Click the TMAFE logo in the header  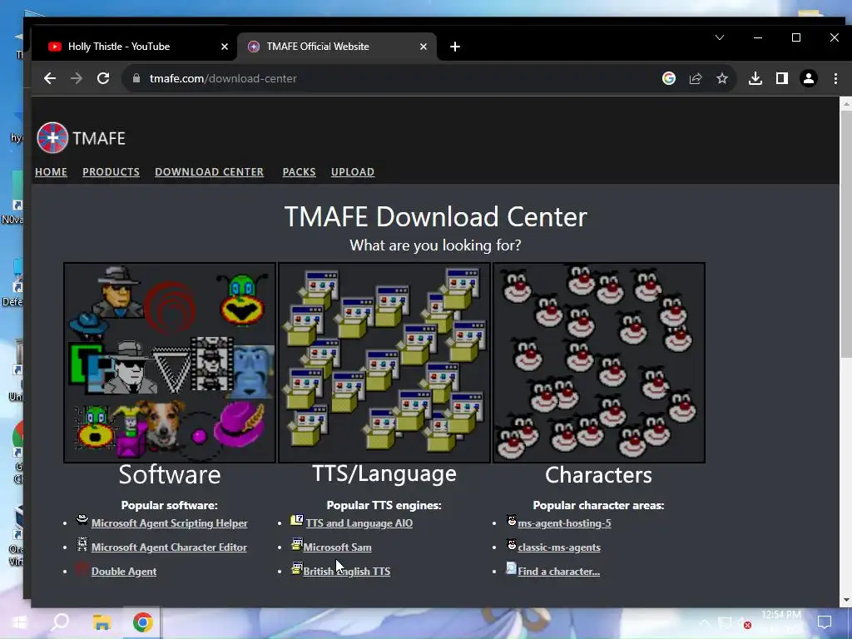[82, 138]
